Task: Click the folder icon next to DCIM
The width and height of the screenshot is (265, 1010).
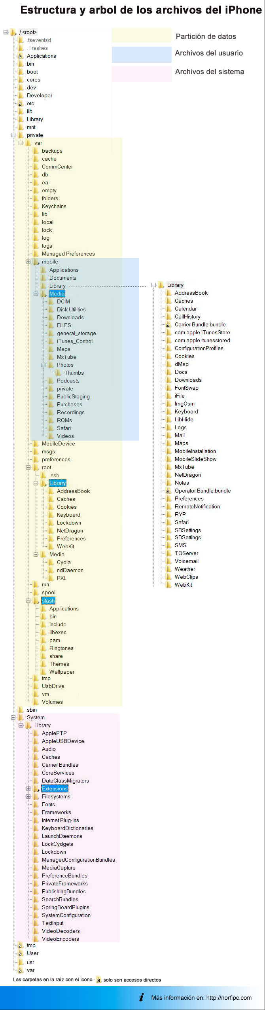Action: [51, 301]
